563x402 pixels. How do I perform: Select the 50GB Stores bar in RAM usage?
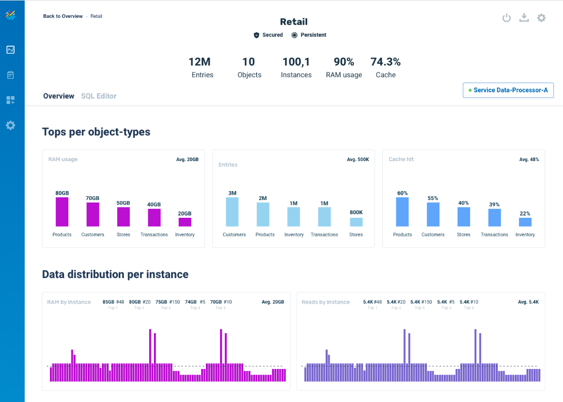[x=123, y=217]
